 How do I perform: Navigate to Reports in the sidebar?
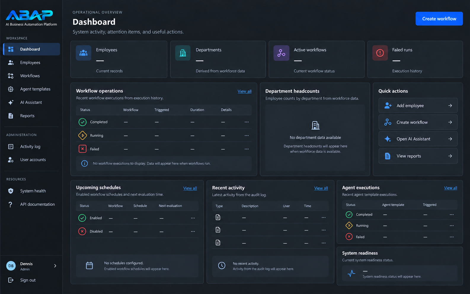coord(31,116)
